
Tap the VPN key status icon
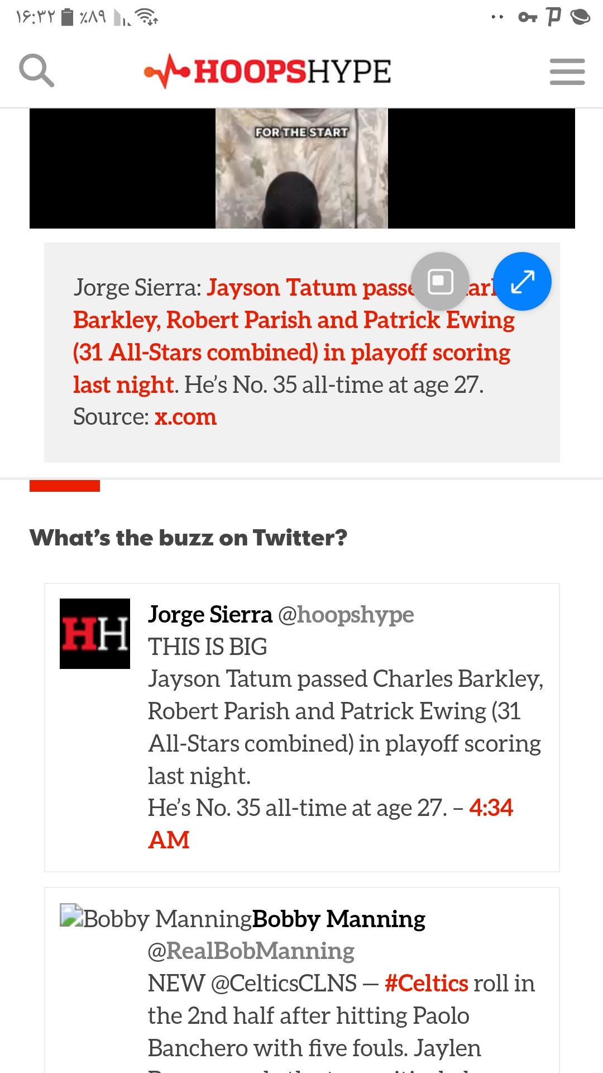(x=528, y=17)
